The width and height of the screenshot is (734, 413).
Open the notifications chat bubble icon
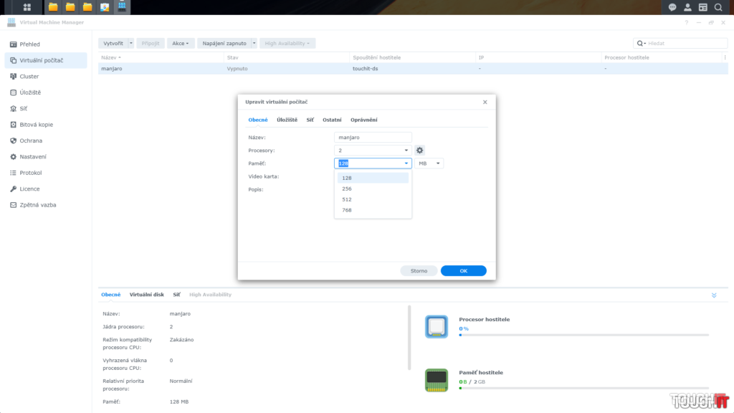pyautogui.click(x=672, y=7)
